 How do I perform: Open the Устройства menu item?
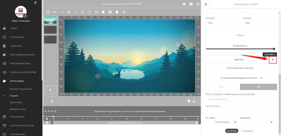17,37
